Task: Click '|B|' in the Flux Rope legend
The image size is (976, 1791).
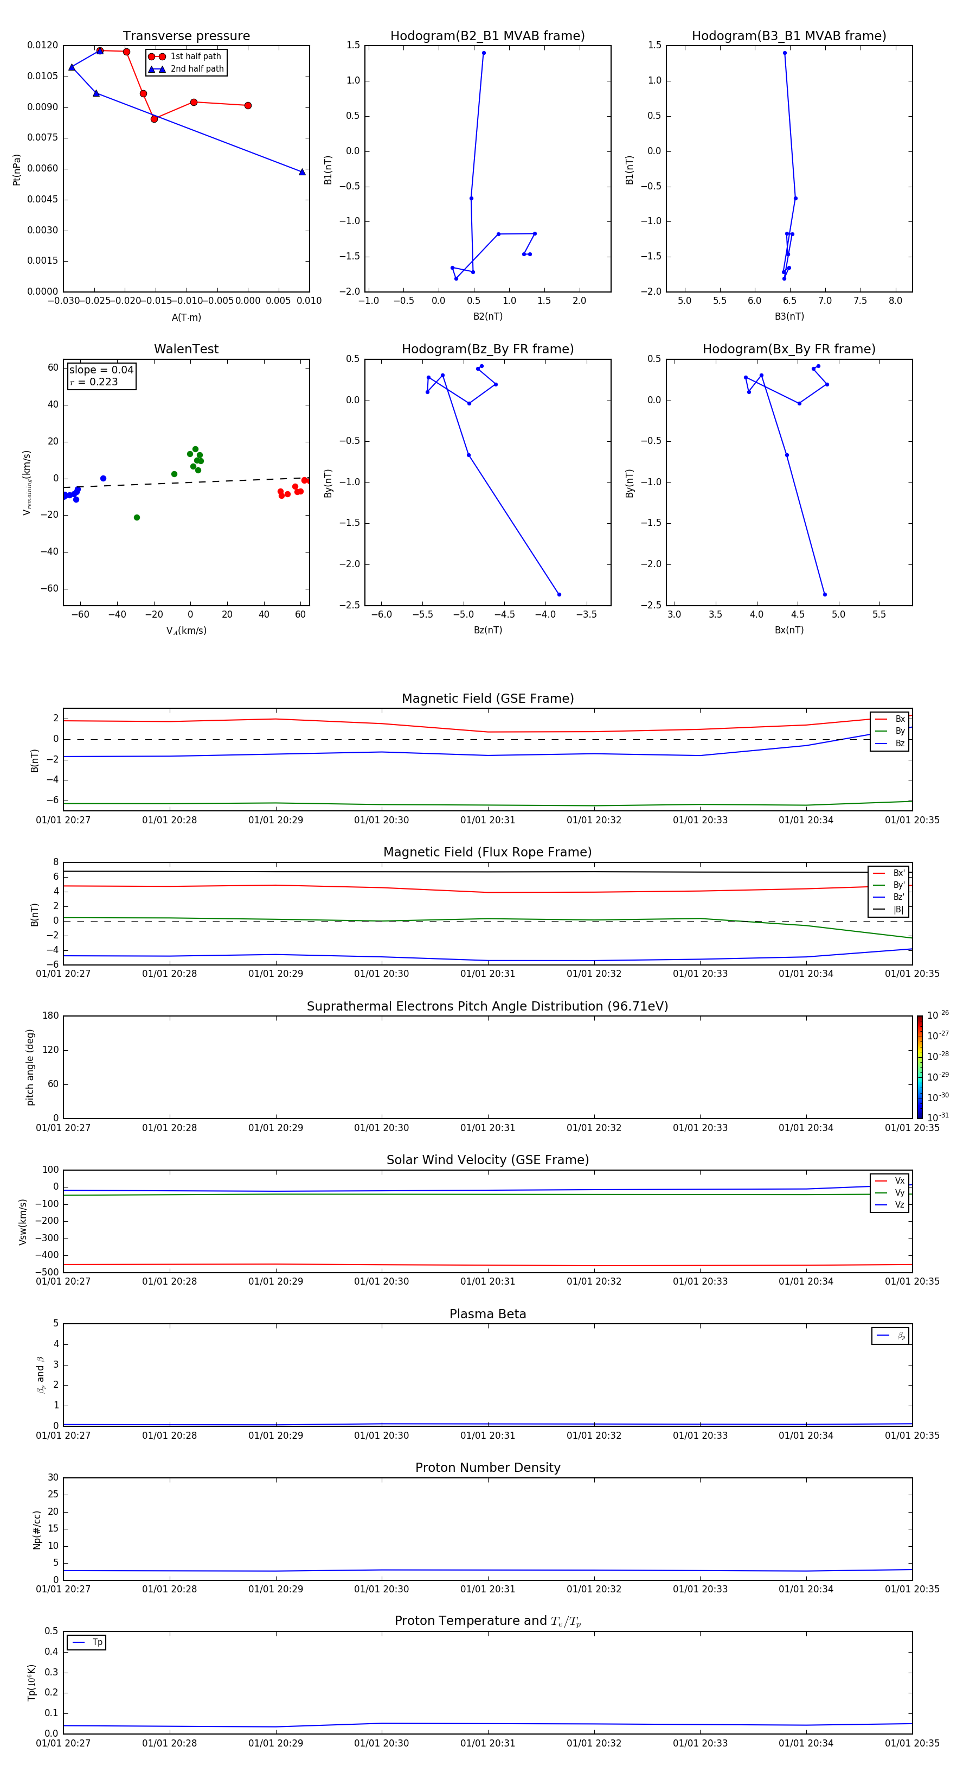Action: [x=898, y=910]
